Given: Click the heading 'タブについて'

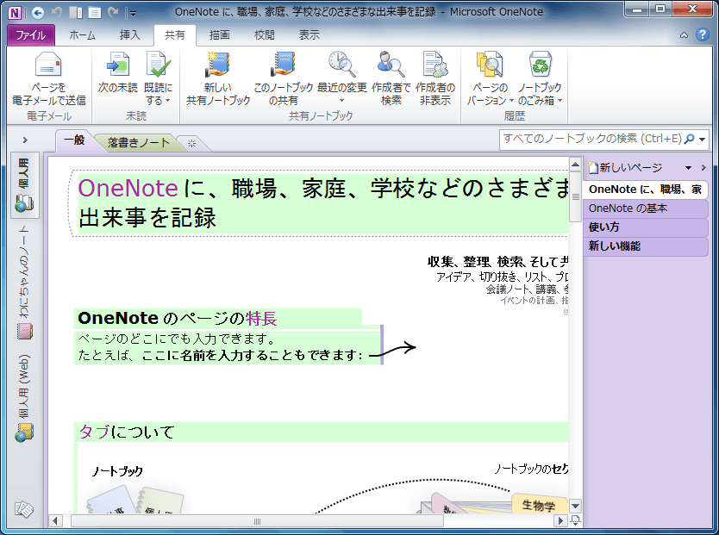Looking at the screenshot, I should click(127, 432).
